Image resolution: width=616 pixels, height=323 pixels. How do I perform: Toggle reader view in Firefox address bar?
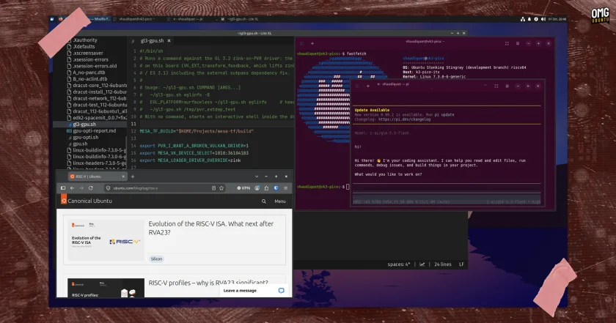(213, 188)
